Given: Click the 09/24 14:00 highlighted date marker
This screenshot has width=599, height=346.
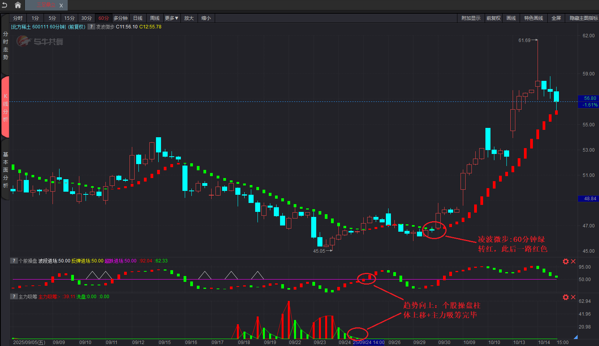Looking at the screenshot, I should click(368, 343).
